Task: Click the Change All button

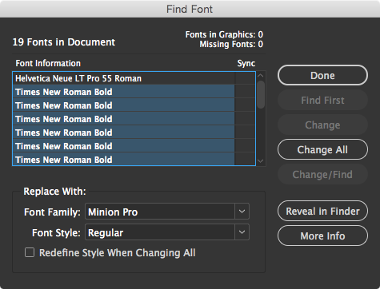Action: coord(322,149)
